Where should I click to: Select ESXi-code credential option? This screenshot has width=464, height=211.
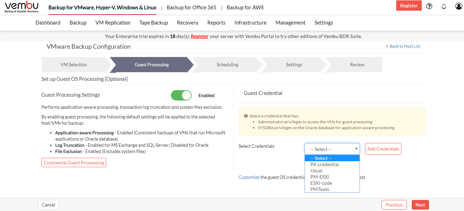[x=332, y=183]
